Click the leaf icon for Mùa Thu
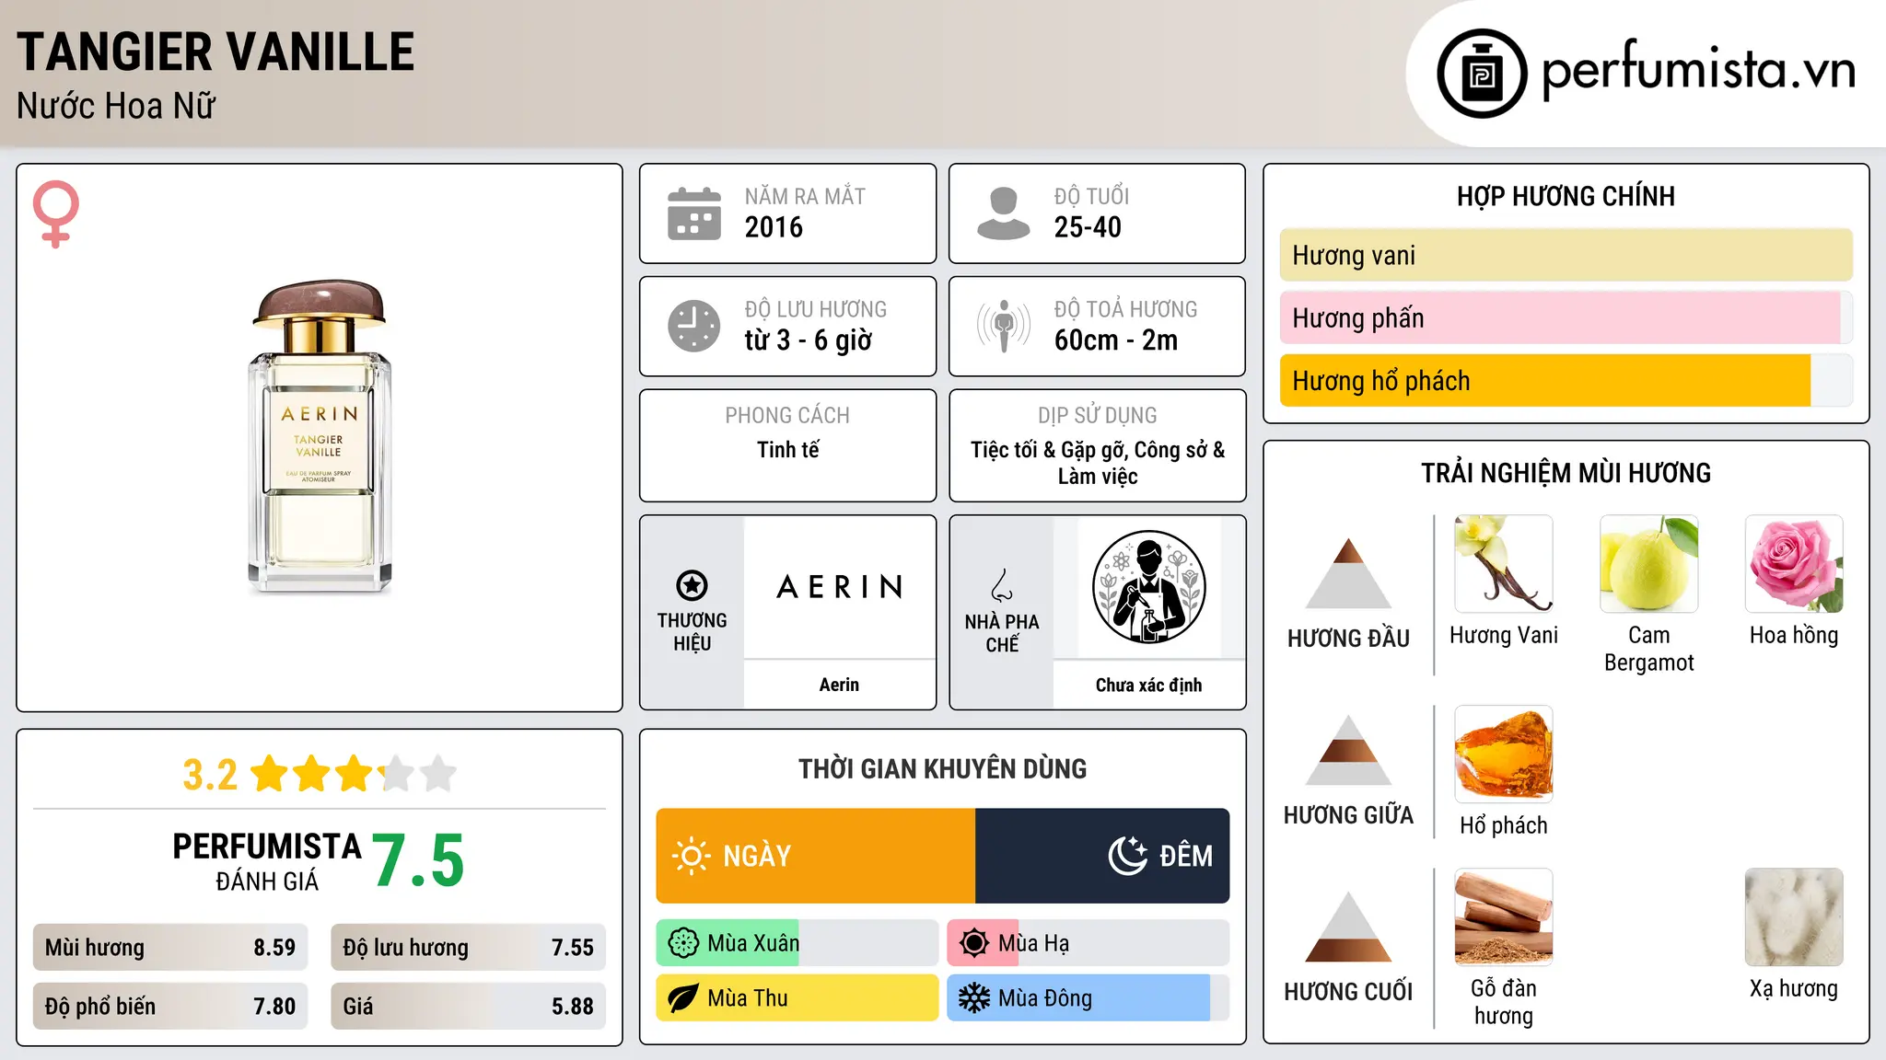 point(683,998)
